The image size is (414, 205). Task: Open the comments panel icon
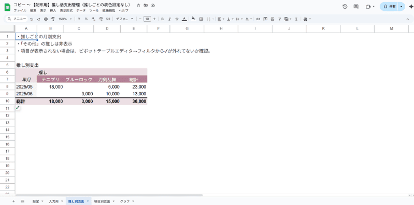coord(356,7)
